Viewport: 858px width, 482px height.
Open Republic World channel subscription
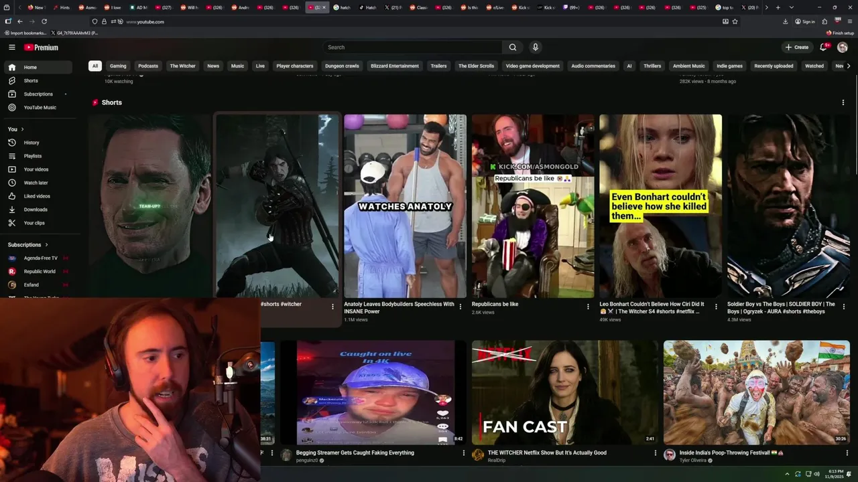(x=38, y=271)
